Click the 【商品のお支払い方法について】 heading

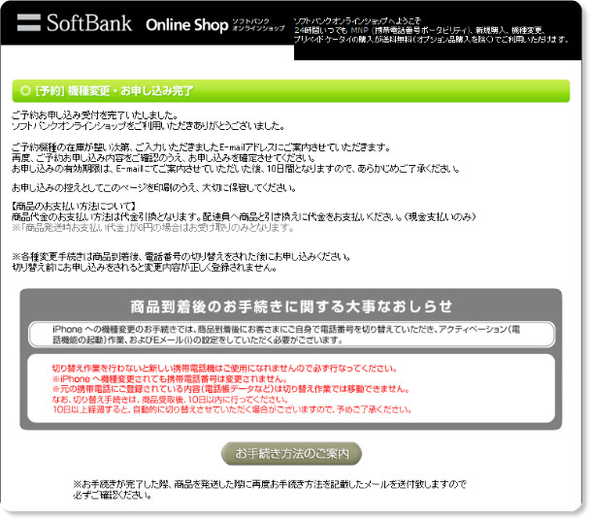(74, 206)
